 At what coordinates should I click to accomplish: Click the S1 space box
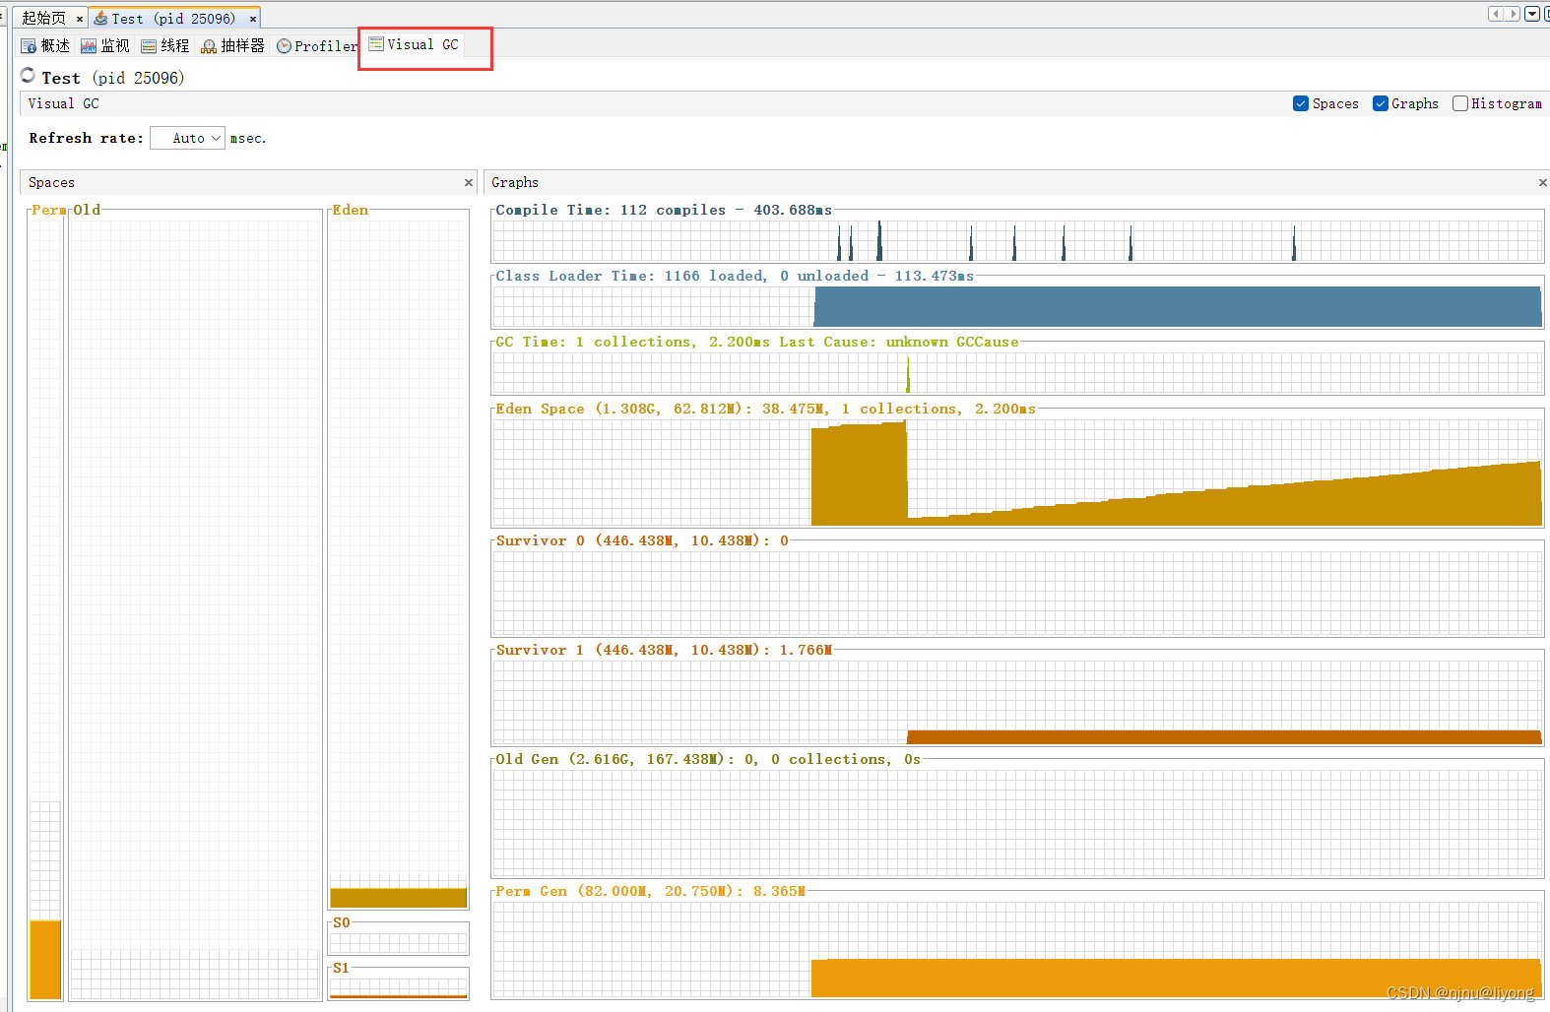tap(399, 987)
